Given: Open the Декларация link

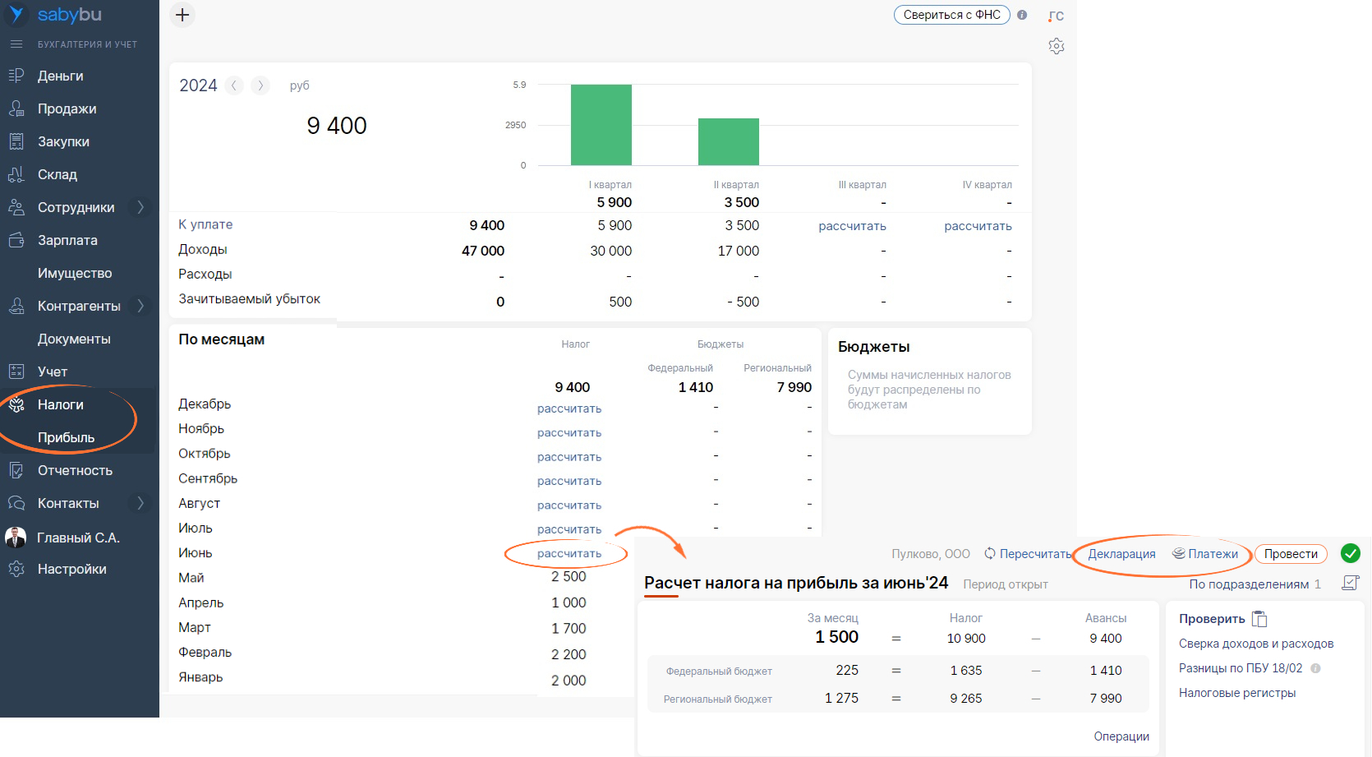Looking at the screenshot, I should 1121,554.
